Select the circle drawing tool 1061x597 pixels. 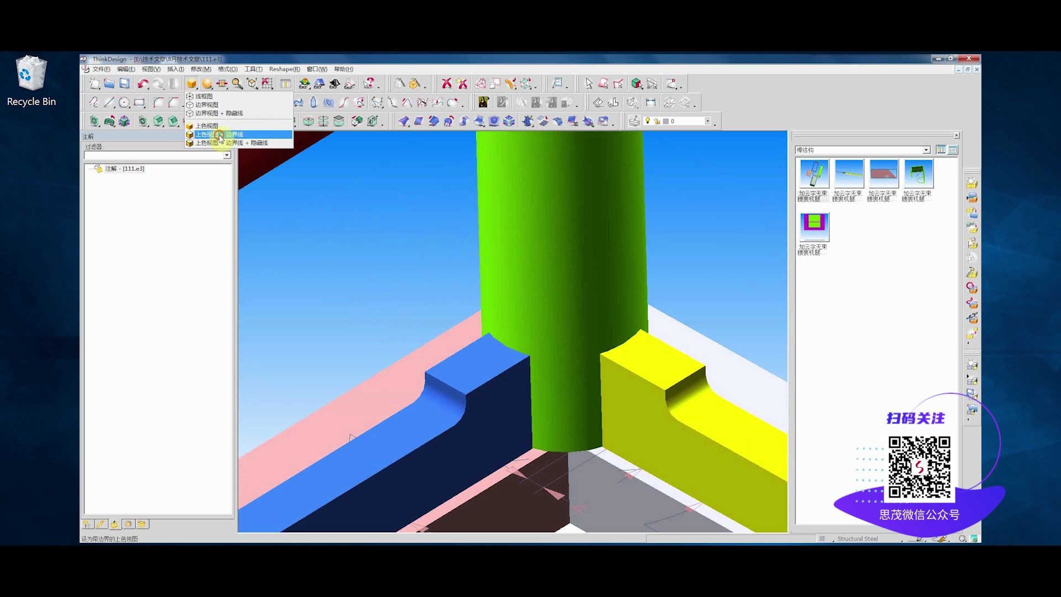click(x=124, y=102)
